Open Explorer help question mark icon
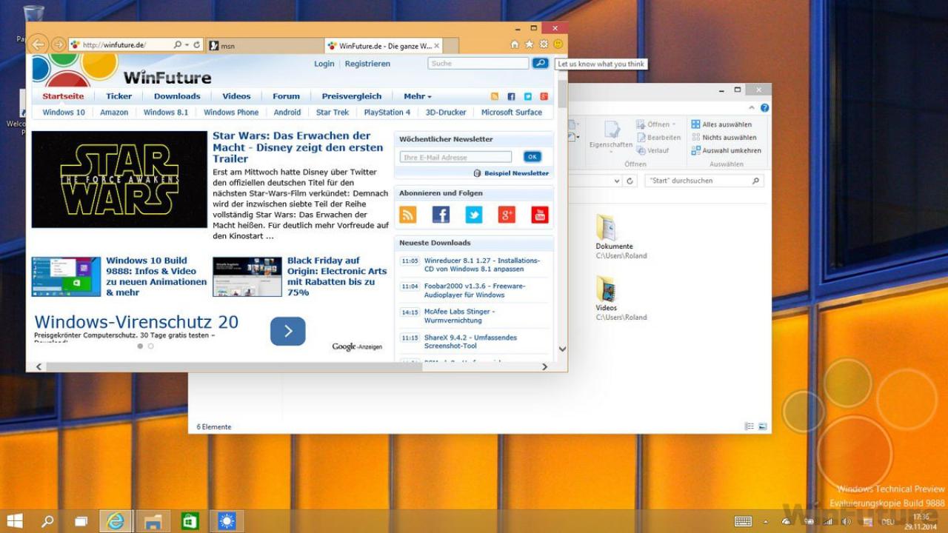 tap(764, 108)
